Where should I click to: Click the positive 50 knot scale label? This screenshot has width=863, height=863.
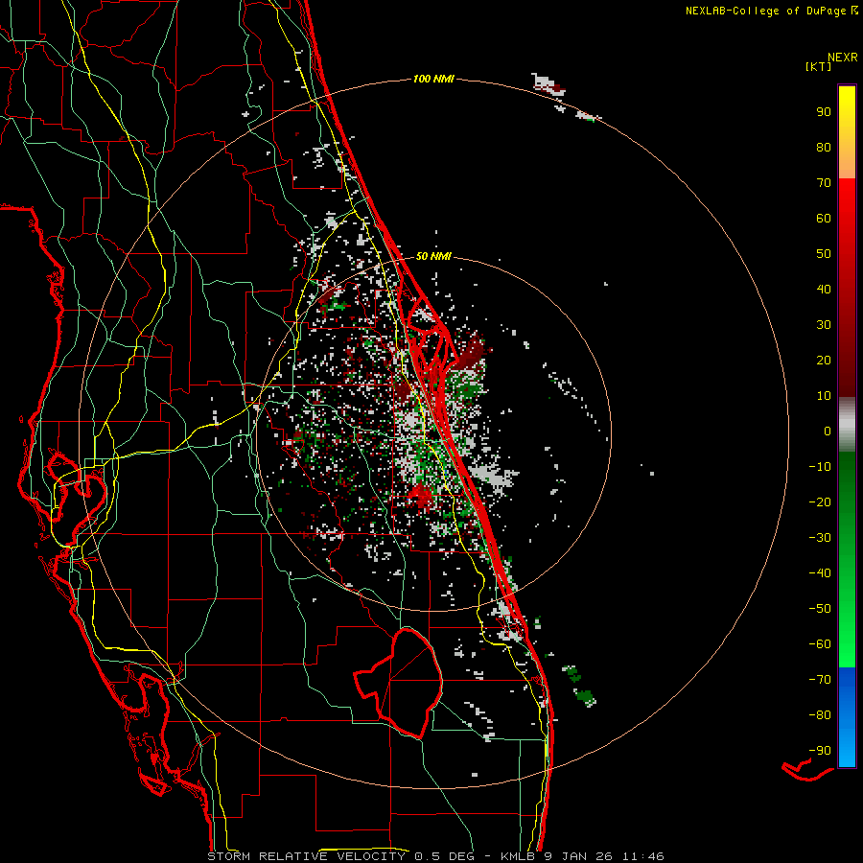824,254
